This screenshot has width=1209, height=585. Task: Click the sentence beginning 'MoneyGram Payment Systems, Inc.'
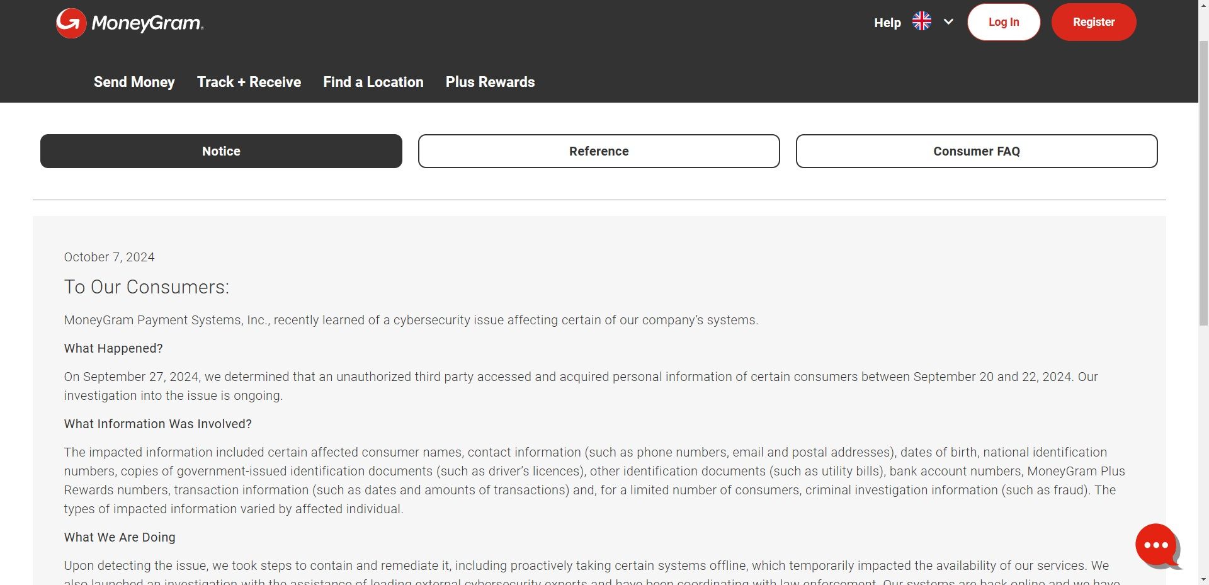(411, 320)
